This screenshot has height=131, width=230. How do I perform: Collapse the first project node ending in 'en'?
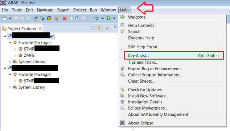click(x=5, y=36)
